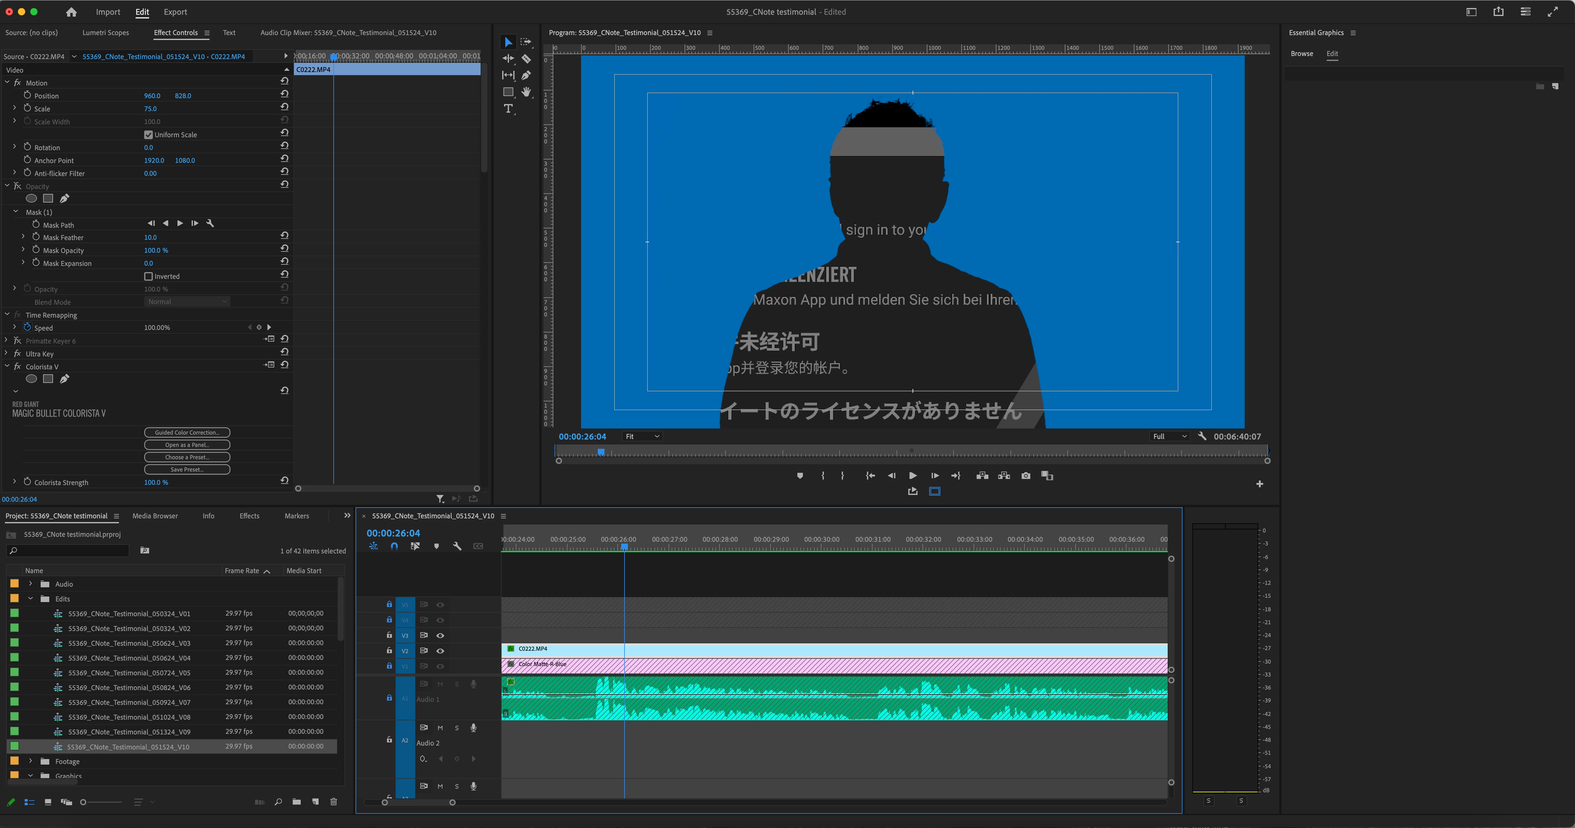This screenshot has width=1575, height=828.
Task: Hide the V2 track output eye
Action: [440, 651]
